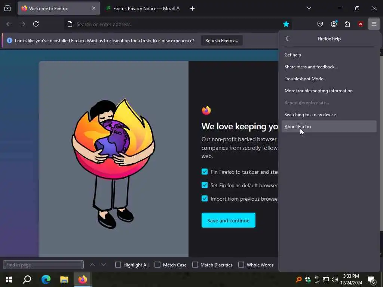The image size is (383, 287).
Task: Expand the list all tabs dropdown
Action: pyautogui.click(x=309, y=8)
